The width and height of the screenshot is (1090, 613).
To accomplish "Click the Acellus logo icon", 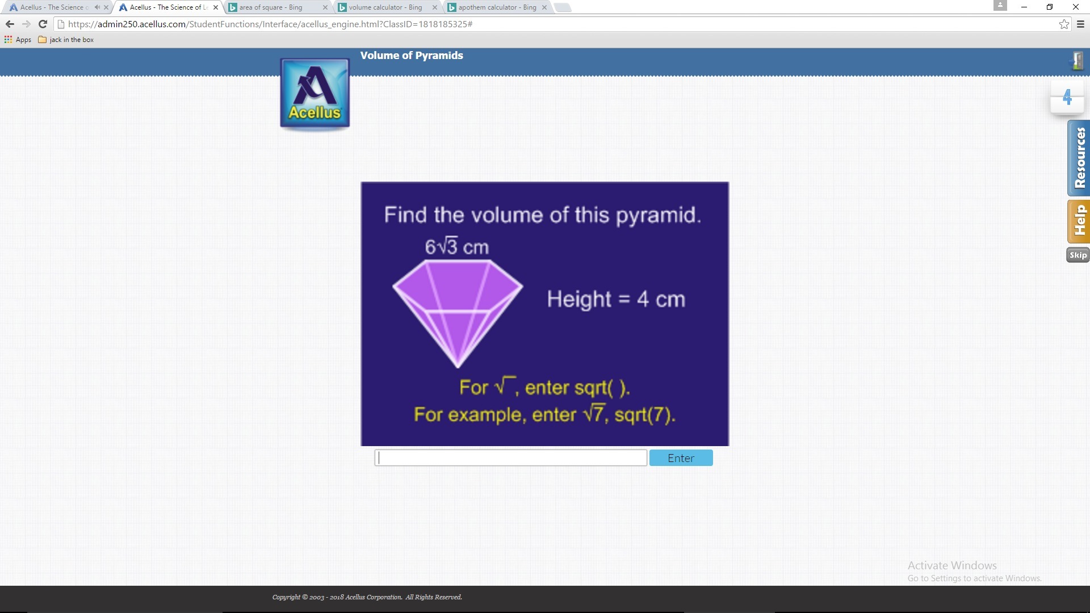I will click(315, 94).
